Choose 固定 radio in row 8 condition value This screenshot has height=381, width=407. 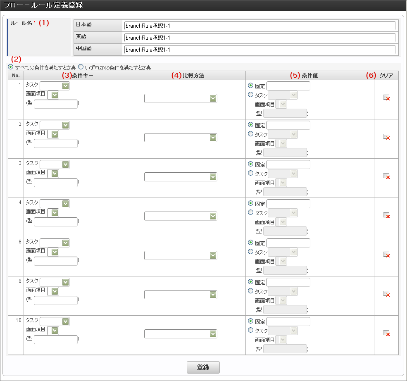point(250,243)
